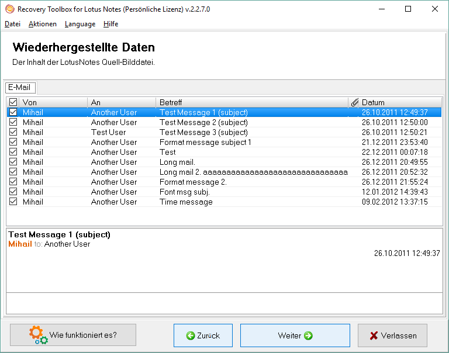Toggle checkbox for the 'Long mail 2.' row
This screenshot has height=353, width=449.
click(13, 171)
